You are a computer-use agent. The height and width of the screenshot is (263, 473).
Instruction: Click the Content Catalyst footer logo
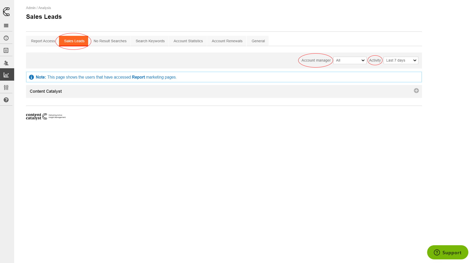click(x=46, y=116)
